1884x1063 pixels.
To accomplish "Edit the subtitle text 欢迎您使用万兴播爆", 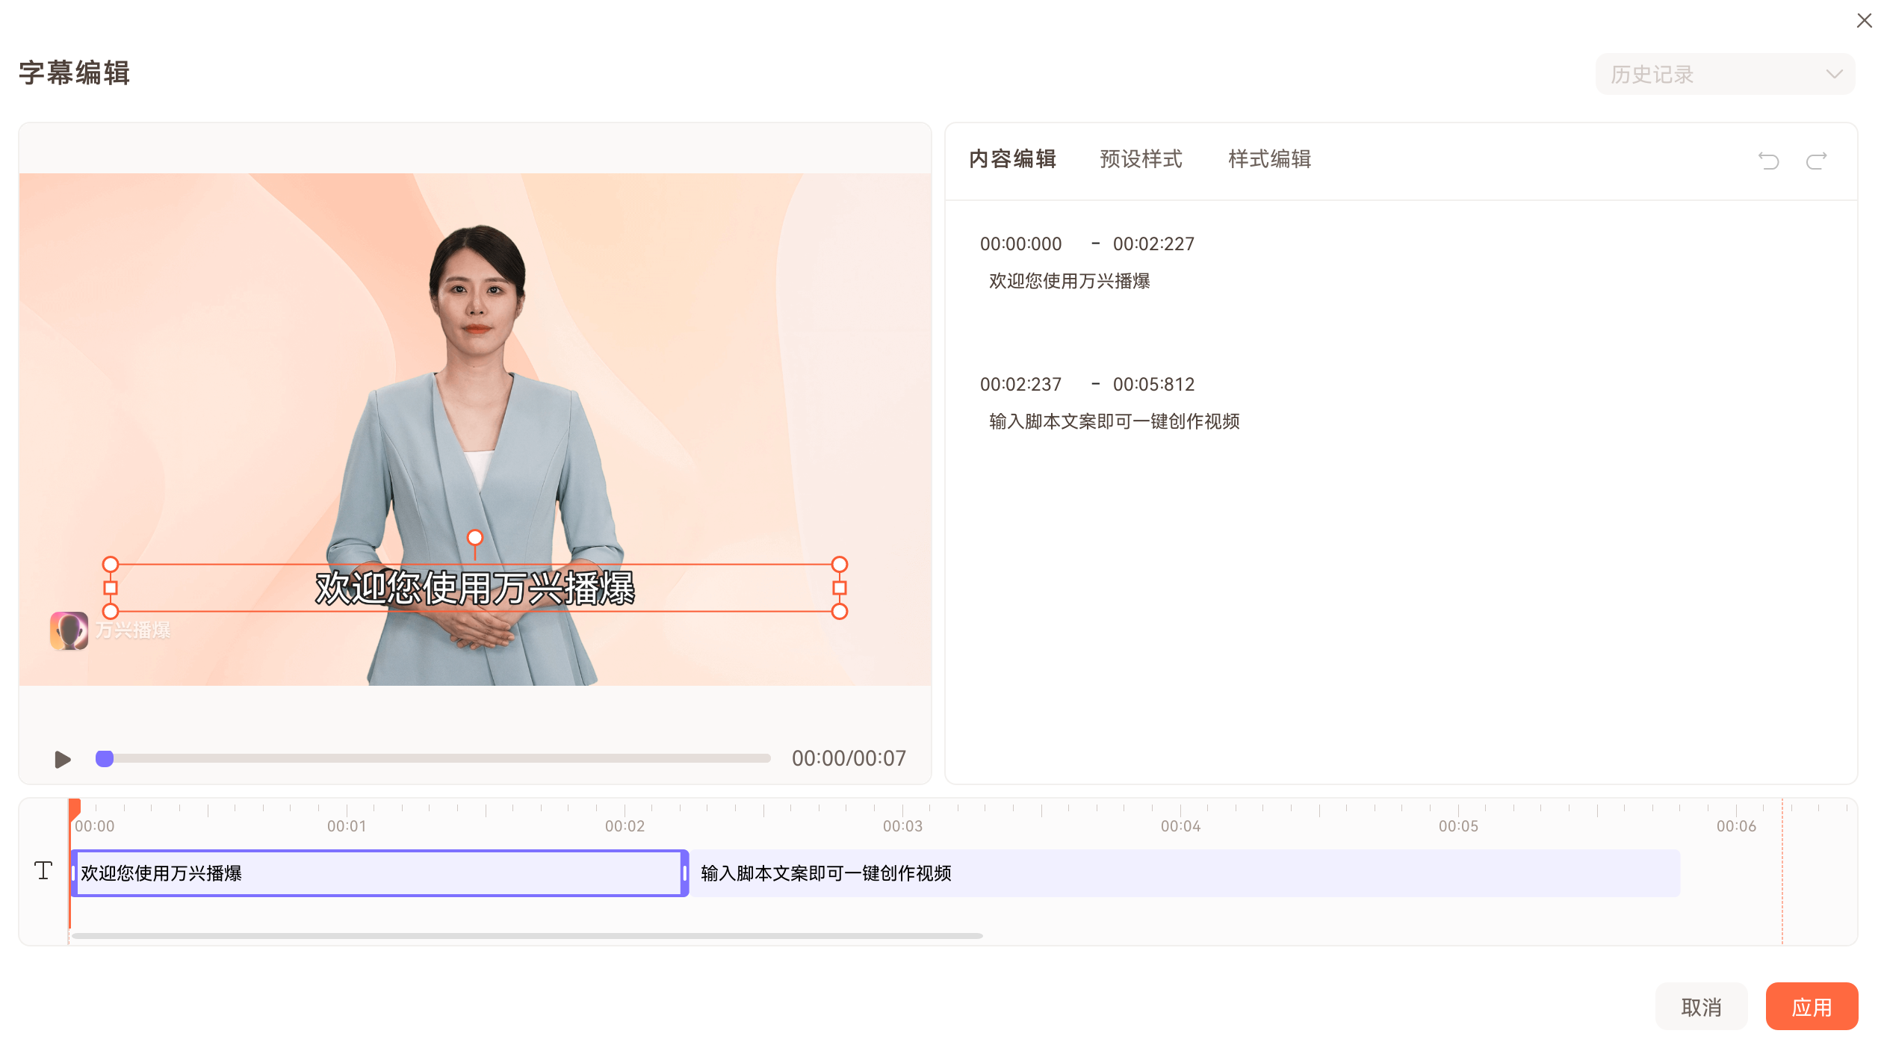I will click(x=1070, y=282).
